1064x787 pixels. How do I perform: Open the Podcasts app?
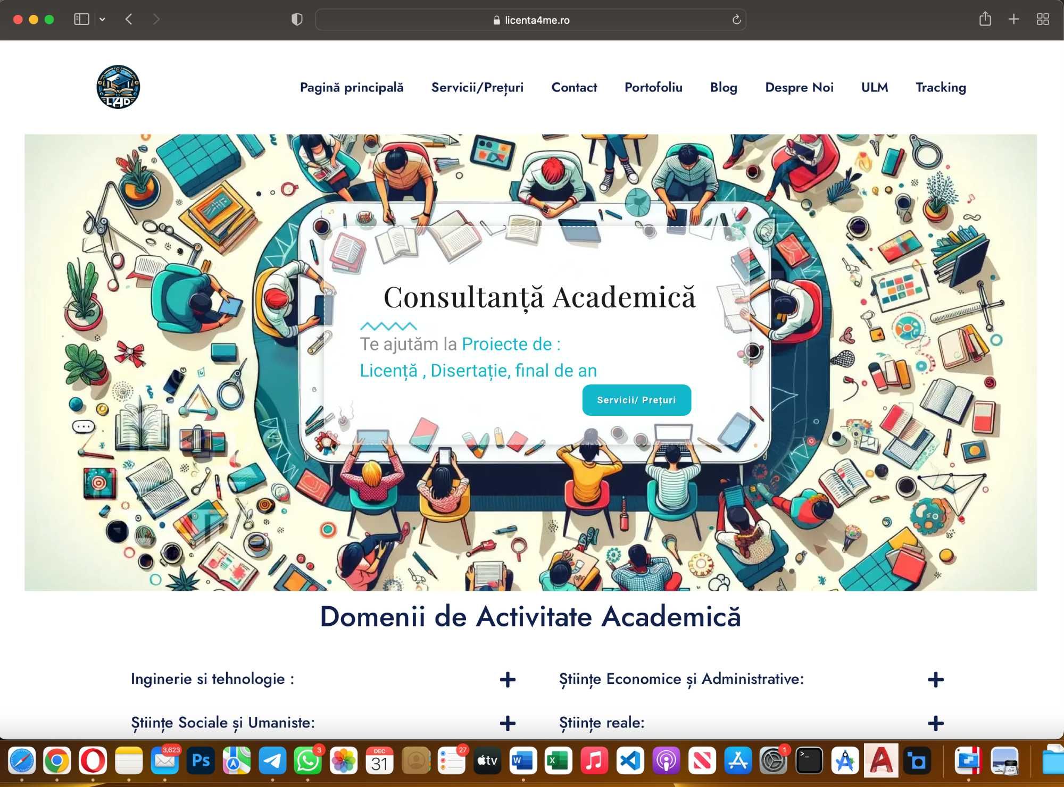(666, 761)
